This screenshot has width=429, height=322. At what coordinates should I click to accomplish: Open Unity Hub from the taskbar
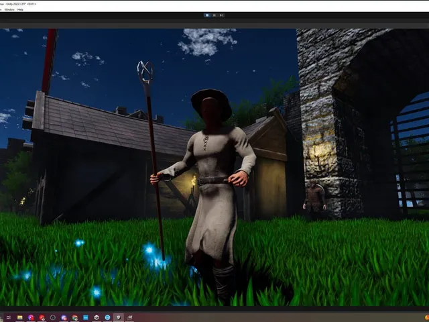point(97,317)
